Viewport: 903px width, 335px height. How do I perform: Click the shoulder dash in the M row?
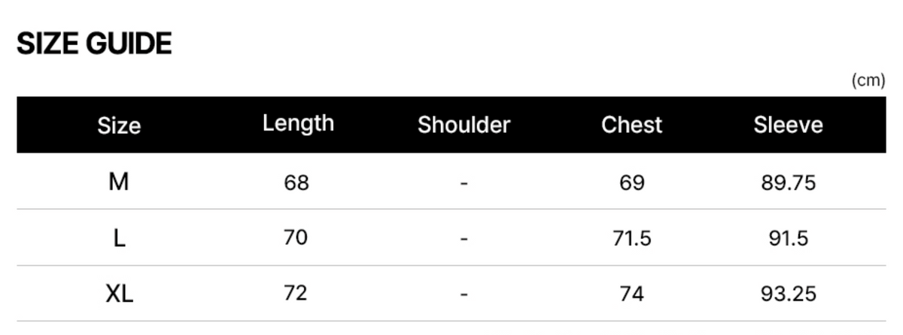coord(464,183)
